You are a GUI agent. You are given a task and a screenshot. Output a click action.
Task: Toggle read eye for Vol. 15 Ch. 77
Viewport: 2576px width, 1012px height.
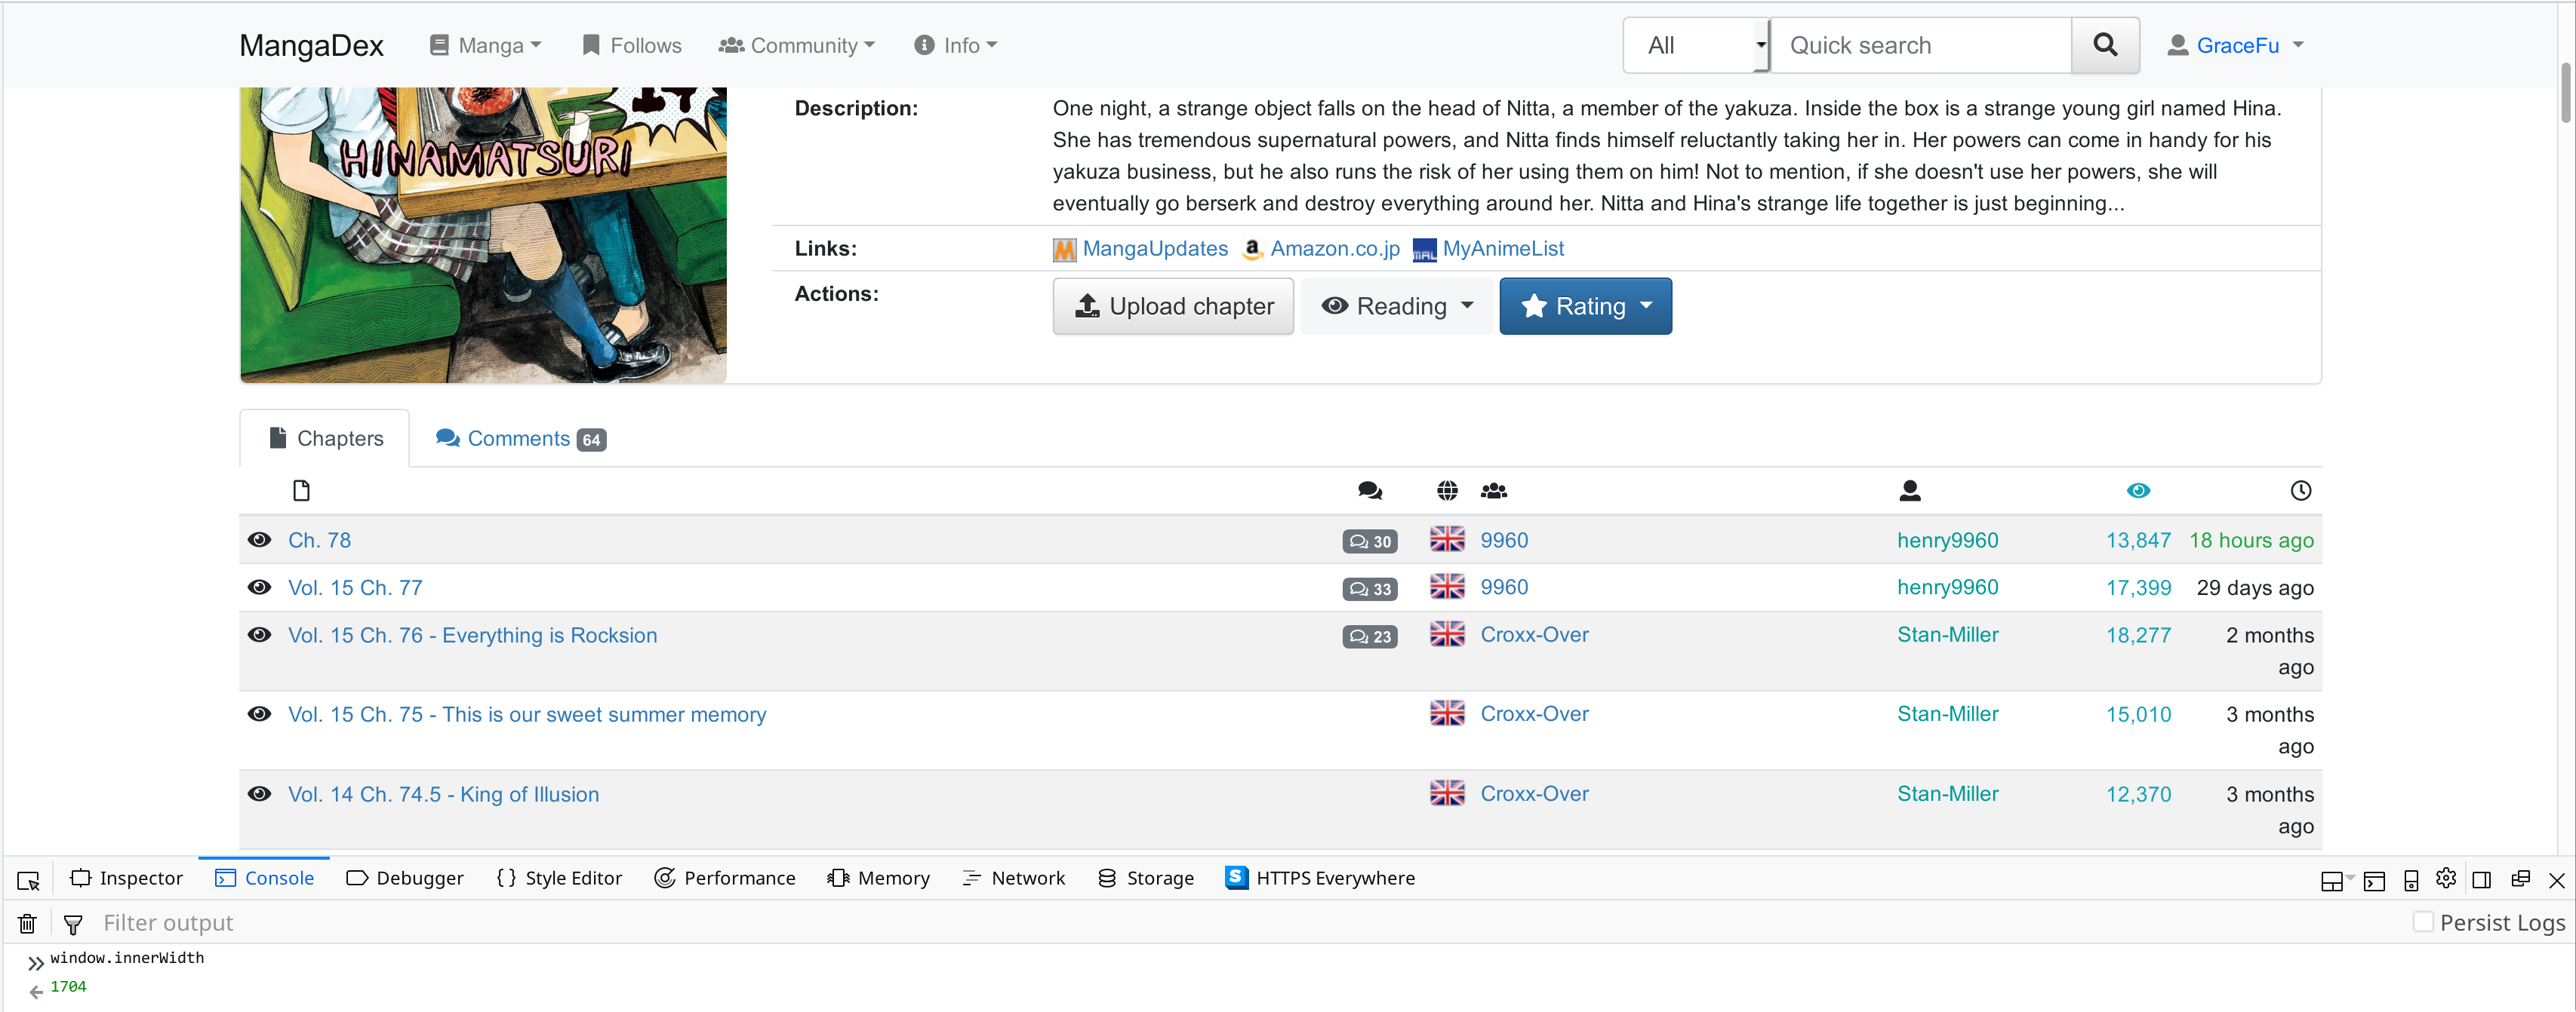(x=259, y=587)
